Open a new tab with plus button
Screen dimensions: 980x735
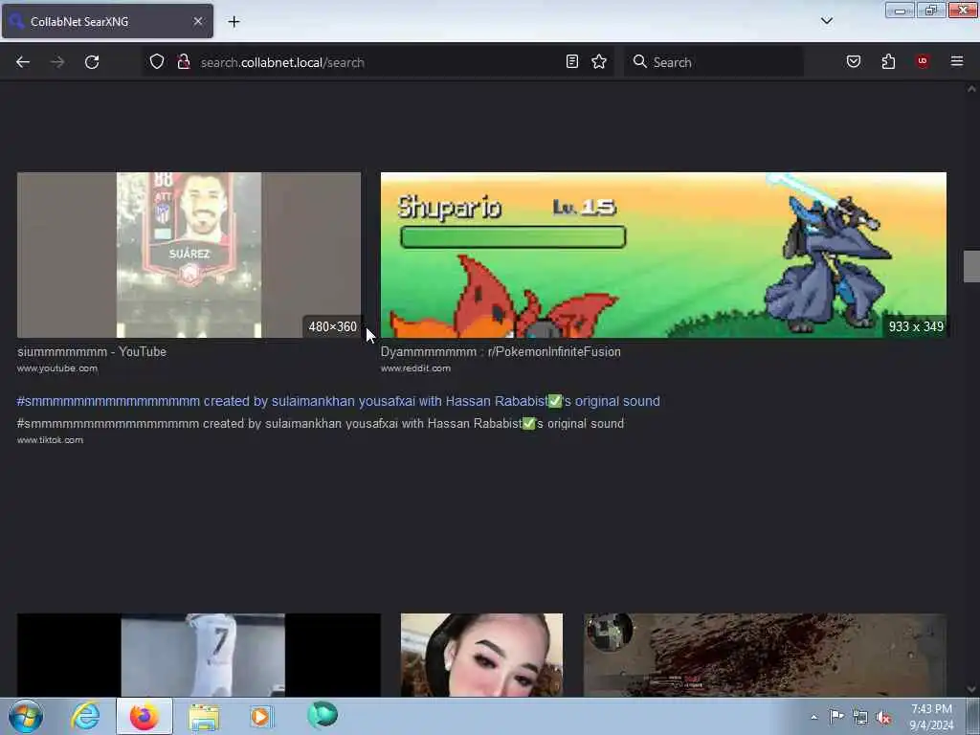(234, 22)
